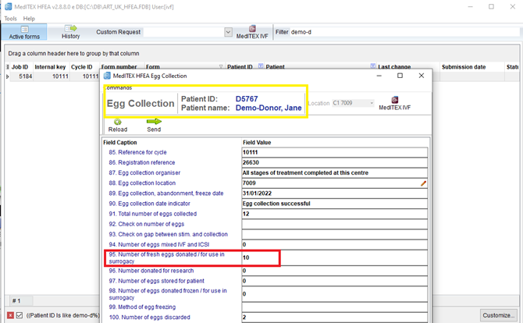Click fresh eggs donated value 10

click(x=335, y=257)
